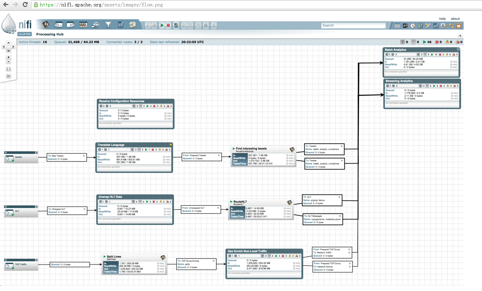The height and width of the screenshot is (291, 482).
Task: Open the Counters icon
Action: 405,26
